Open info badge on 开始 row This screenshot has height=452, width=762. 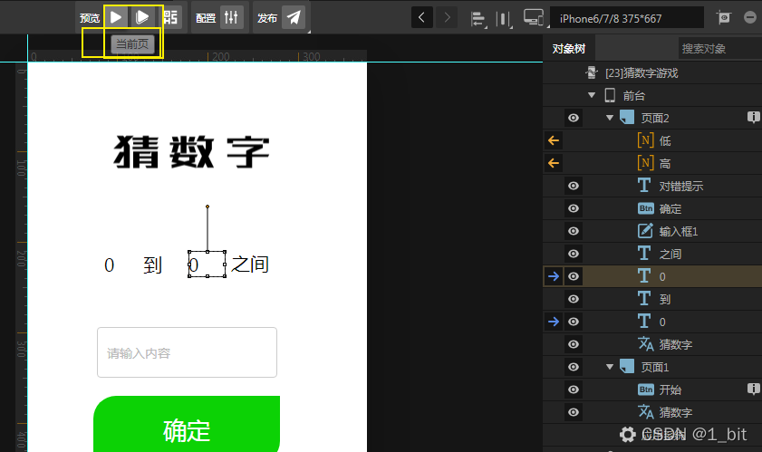pos(753,389)
